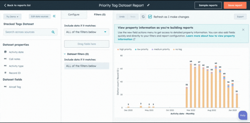Switch to the Configure tab

[x=73, y=15]
